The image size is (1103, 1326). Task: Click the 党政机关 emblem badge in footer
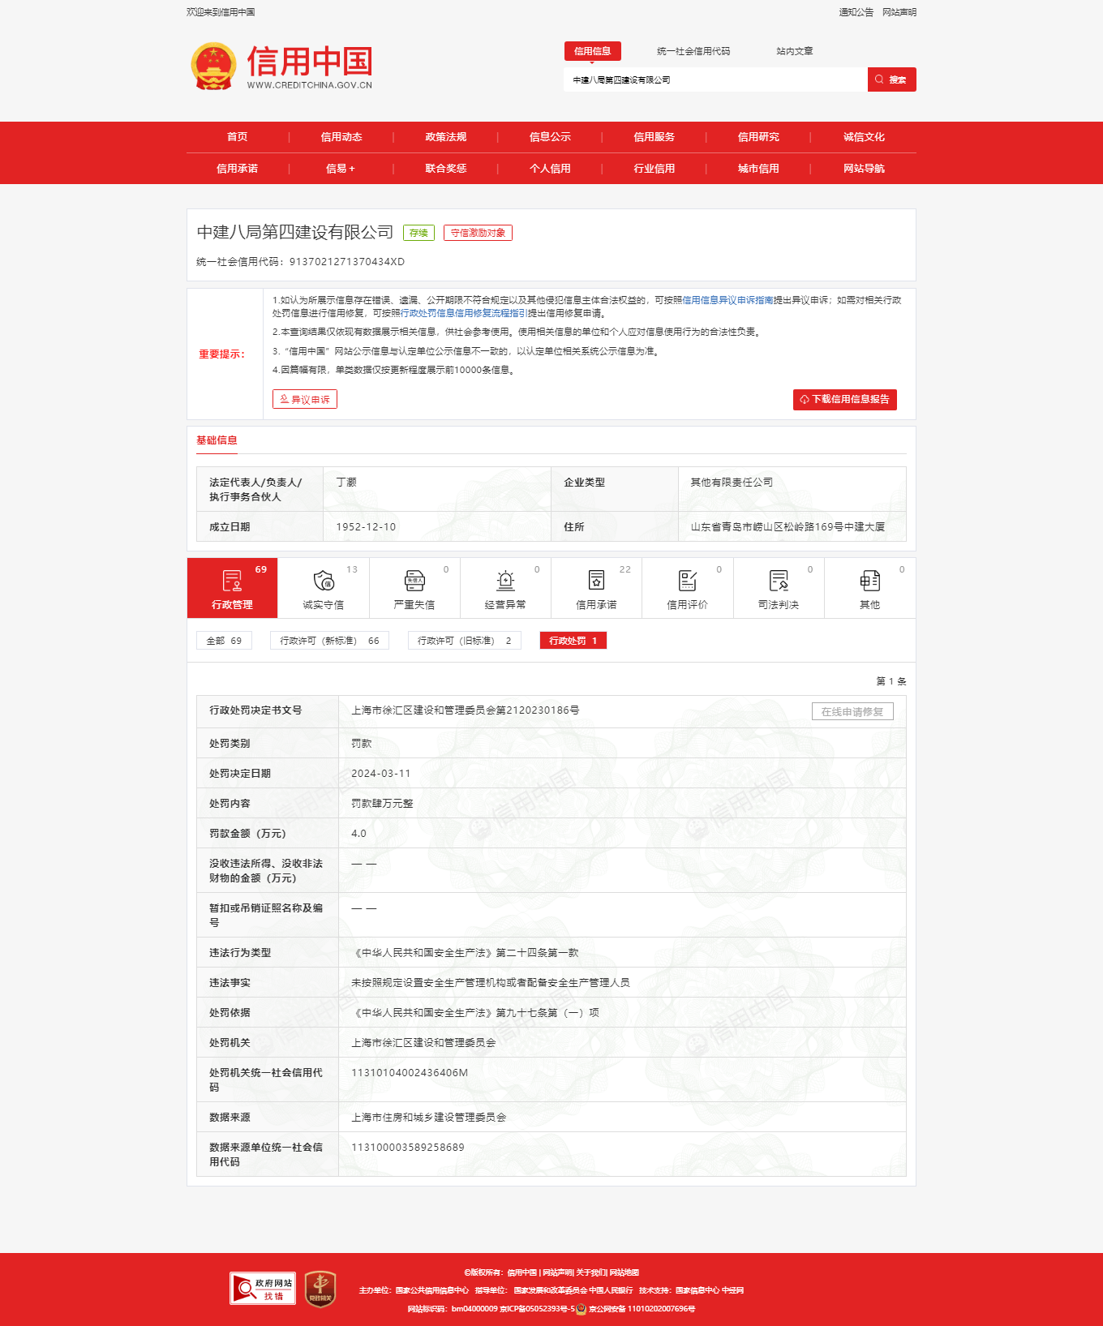pyautogui.click(x=320, y=1288)
